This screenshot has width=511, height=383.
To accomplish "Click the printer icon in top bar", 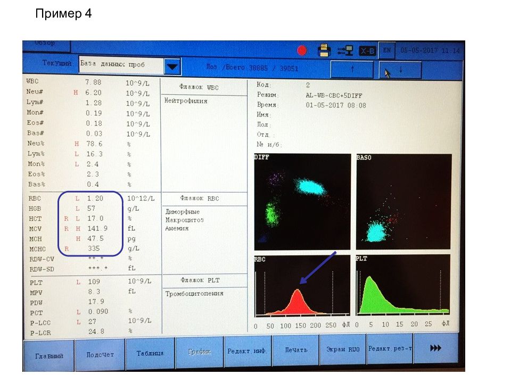I will pos(324,51).
